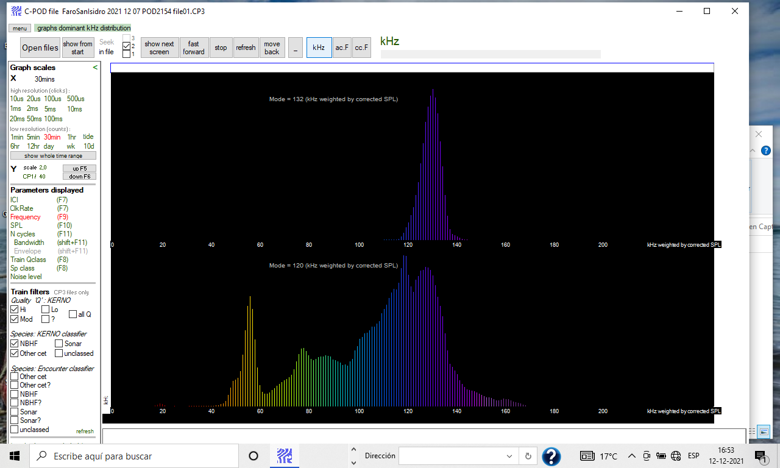Check the all Q checkbox
Screen dimensions: 780x468
click(x=73, y=314)
